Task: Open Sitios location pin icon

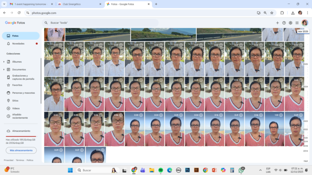Action: coord(8,101)
